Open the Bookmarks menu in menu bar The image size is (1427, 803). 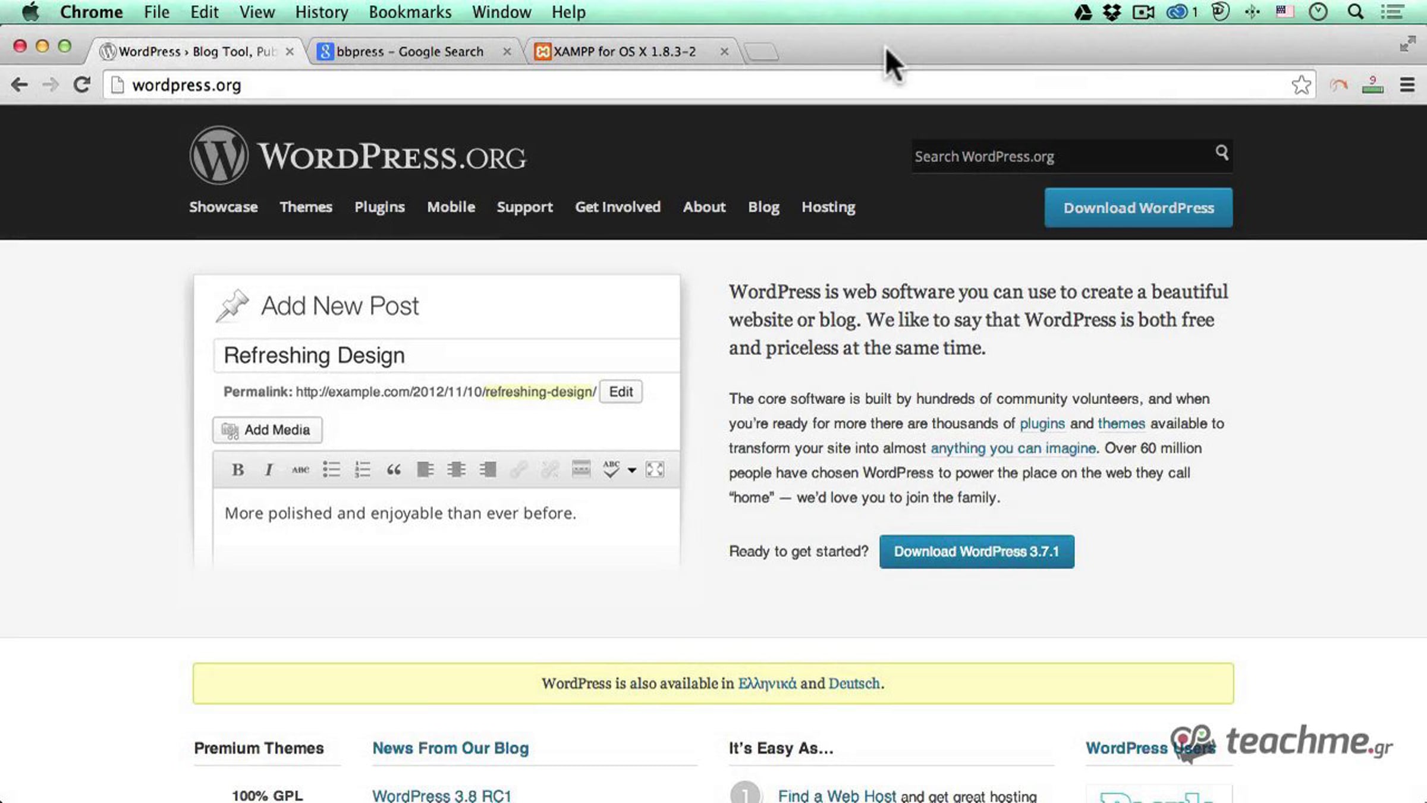410,12
